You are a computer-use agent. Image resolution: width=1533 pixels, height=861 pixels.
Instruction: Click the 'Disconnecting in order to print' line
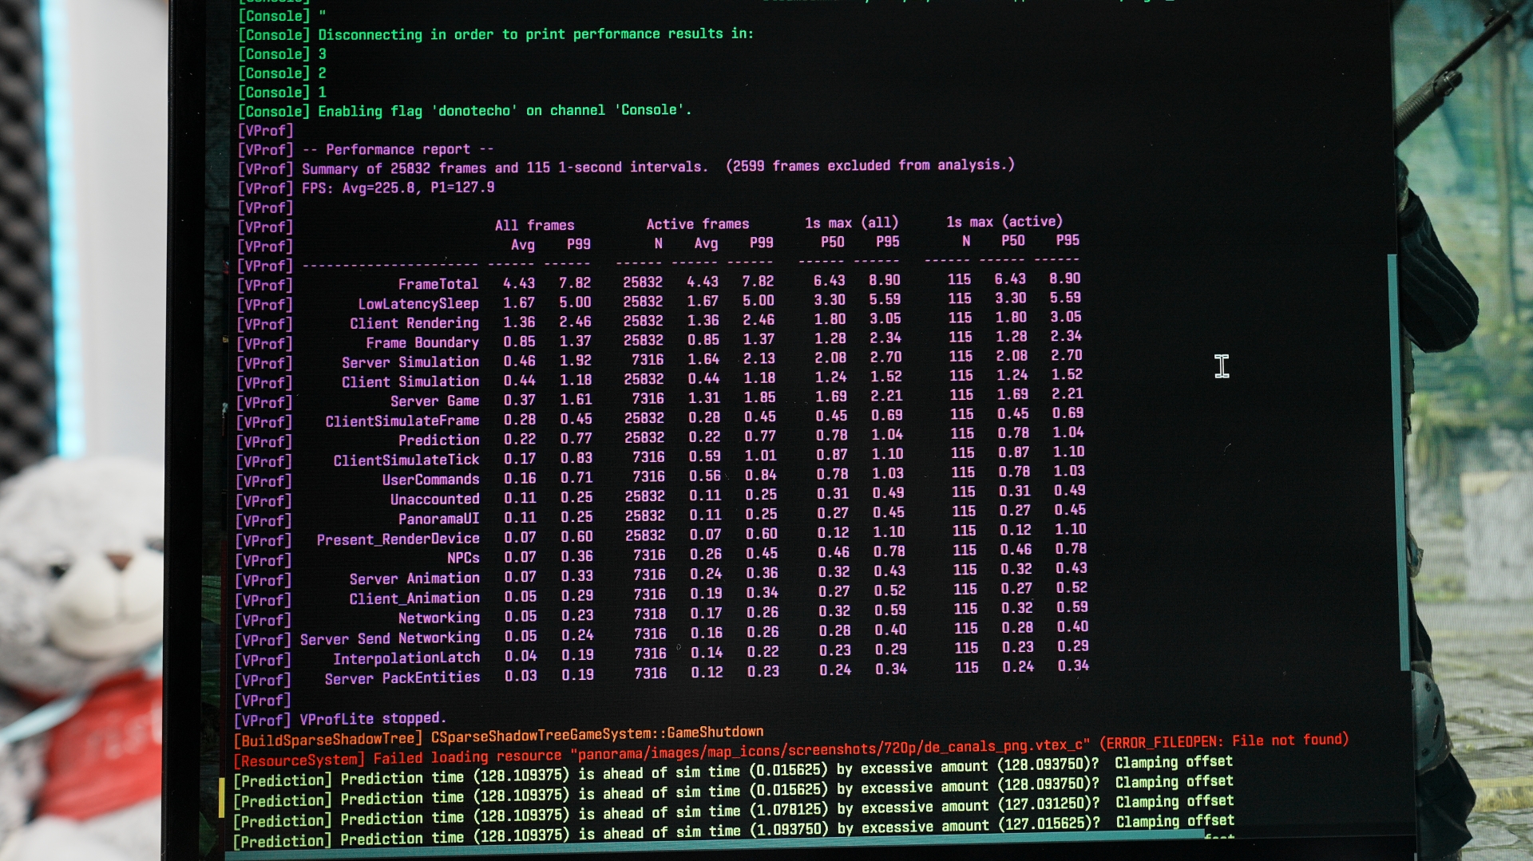(x=535, y=34)
